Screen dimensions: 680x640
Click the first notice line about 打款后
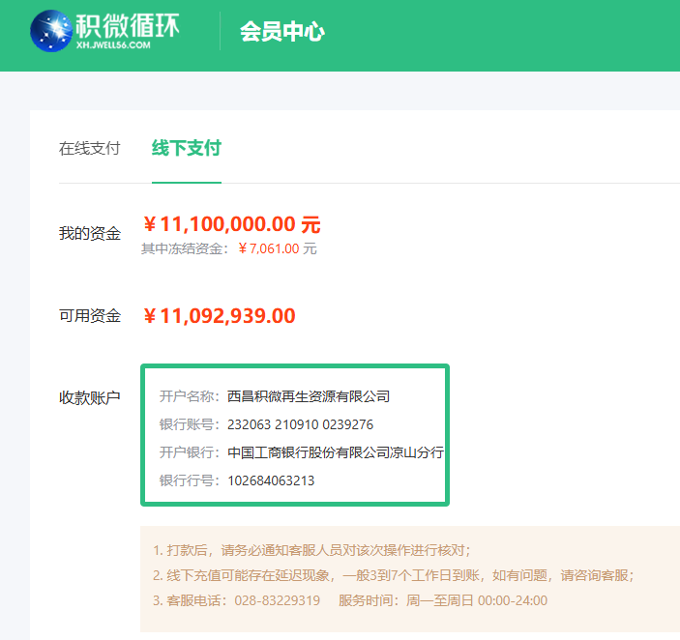point(311,550)
